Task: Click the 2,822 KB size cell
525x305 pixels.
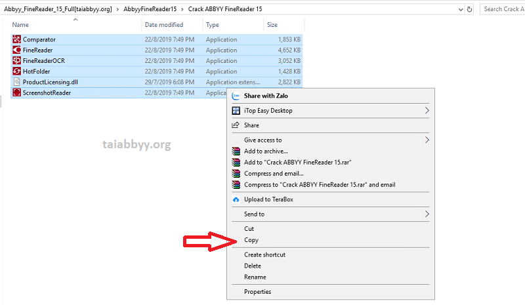Action: tap(289, 83)
